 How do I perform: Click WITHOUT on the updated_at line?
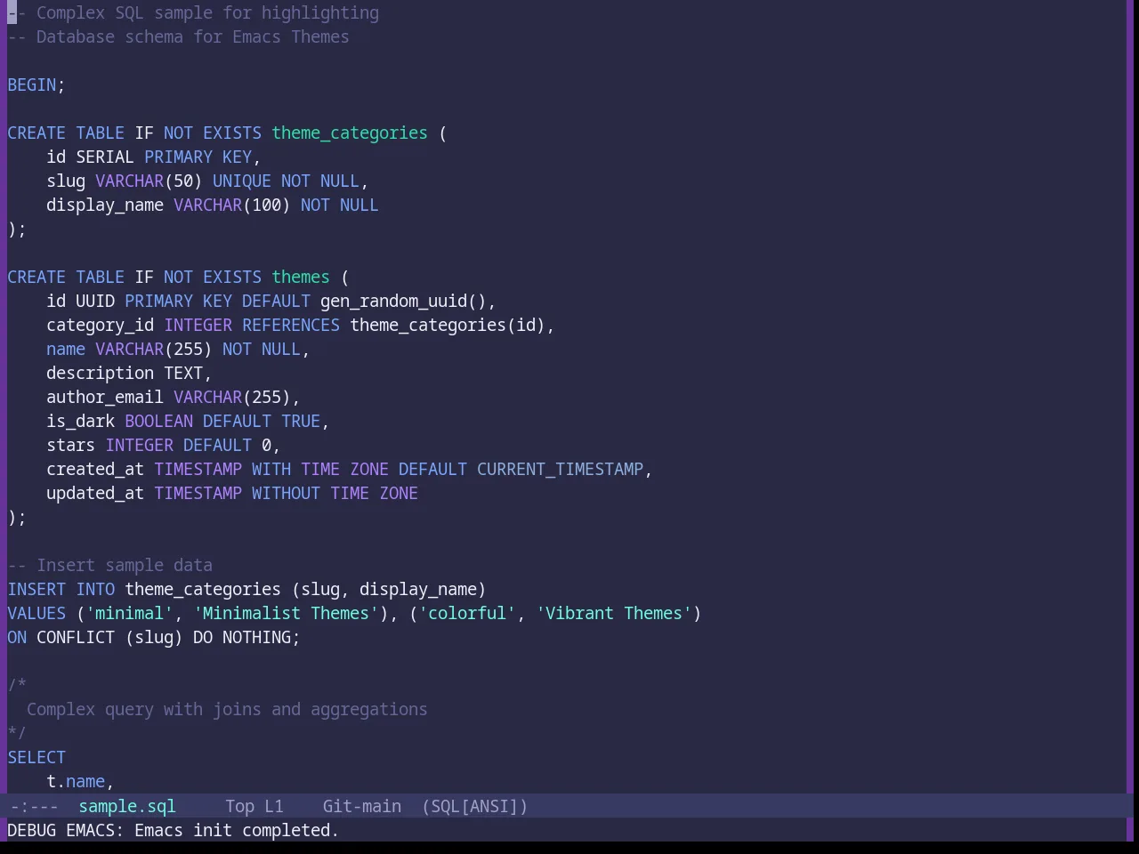(x=286, y=493)
